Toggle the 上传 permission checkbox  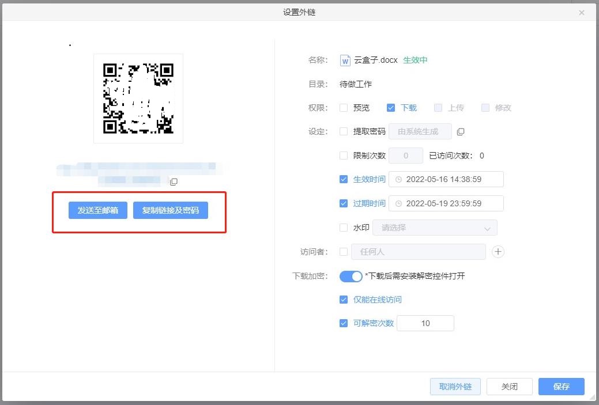click(x=438, y=108)
